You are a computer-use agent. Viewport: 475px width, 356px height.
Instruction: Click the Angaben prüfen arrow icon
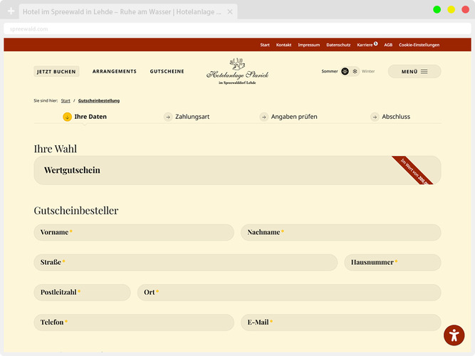tap(264, 117)
